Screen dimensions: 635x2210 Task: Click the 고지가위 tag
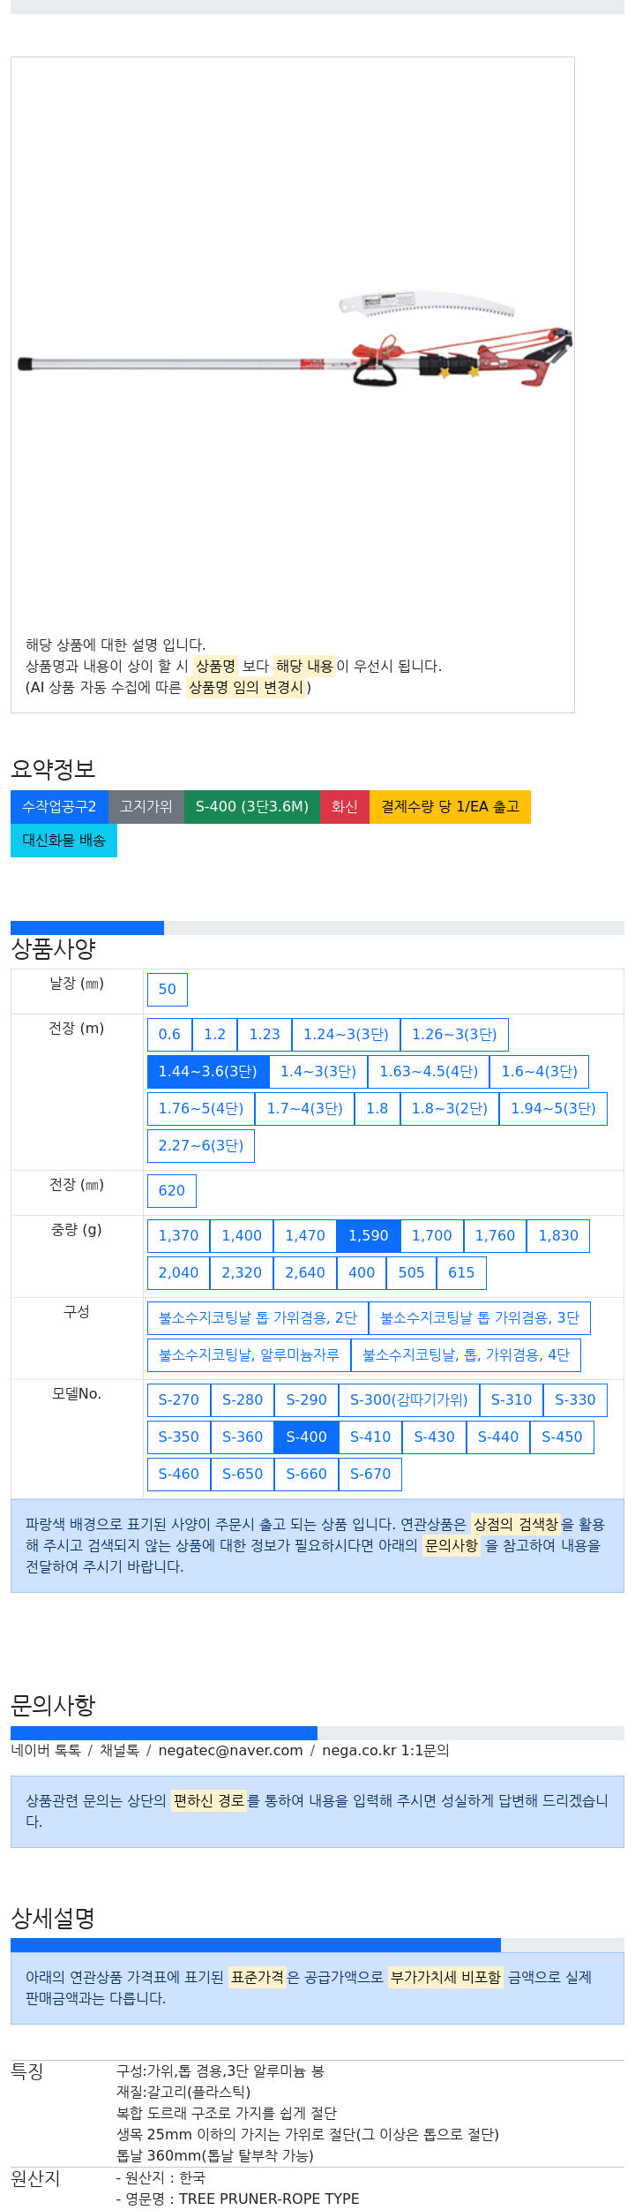(146, 807)
